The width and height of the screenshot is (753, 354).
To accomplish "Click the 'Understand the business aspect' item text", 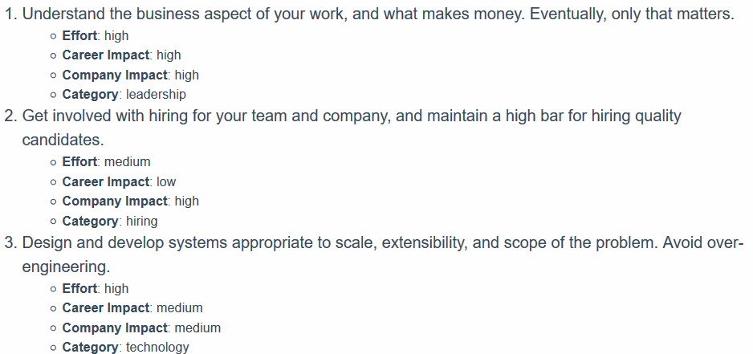I will click(378, 14).
